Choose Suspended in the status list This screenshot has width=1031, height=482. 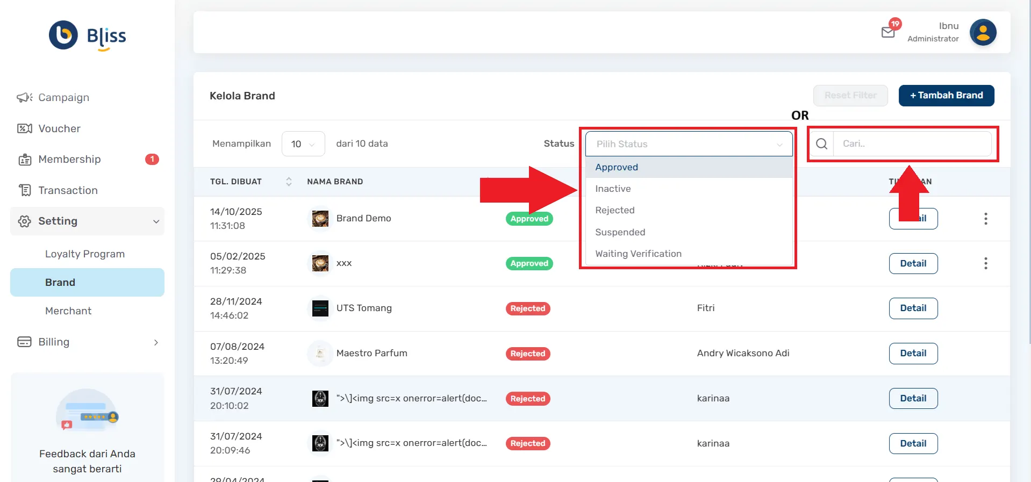tap(620, 232)
